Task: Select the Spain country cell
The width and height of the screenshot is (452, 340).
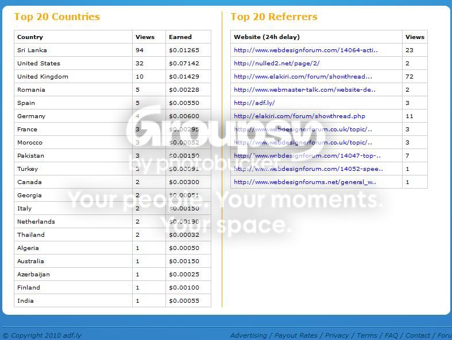Action: (73, 103)
